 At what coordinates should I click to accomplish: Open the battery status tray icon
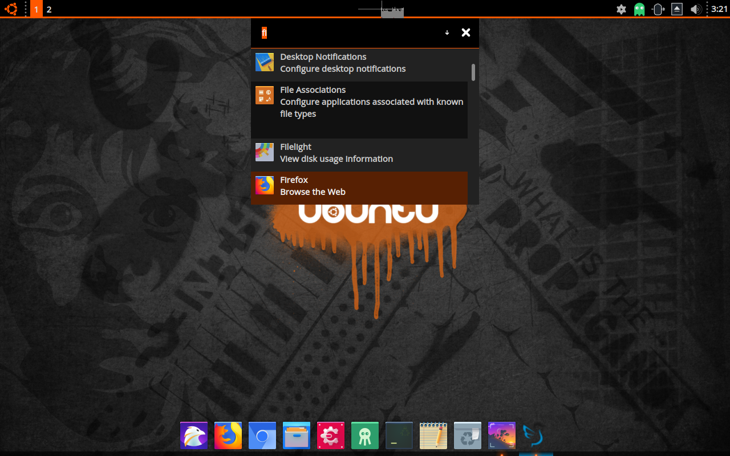[658, 9]
